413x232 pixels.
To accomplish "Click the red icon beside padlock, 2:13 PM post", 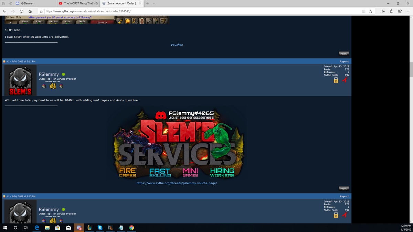I will pos(345,215).
